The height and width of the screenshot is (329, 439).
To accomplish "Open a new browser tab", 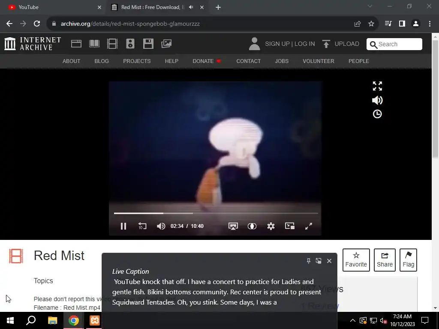I will (218, 7).
